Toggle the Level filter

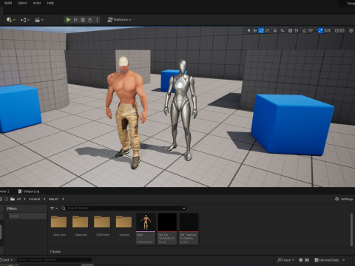pyautogui.click(x=27, y=216)
